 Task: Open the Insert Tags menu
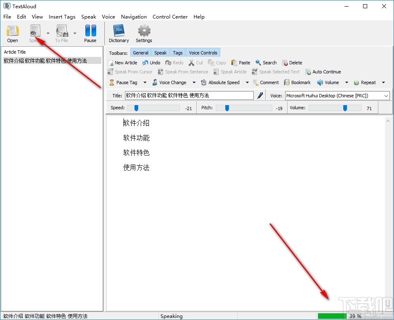(62, 17)
